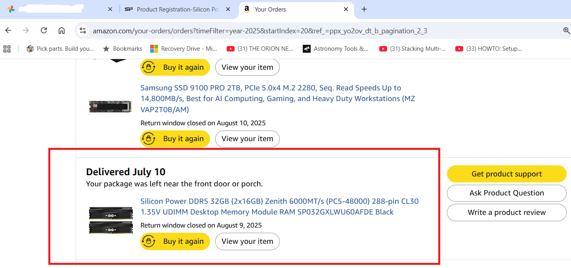This screenshot has height=268, width=571.
Task: Open the apps grid in bookmarks bar
Action: click(x=7, y=49)
